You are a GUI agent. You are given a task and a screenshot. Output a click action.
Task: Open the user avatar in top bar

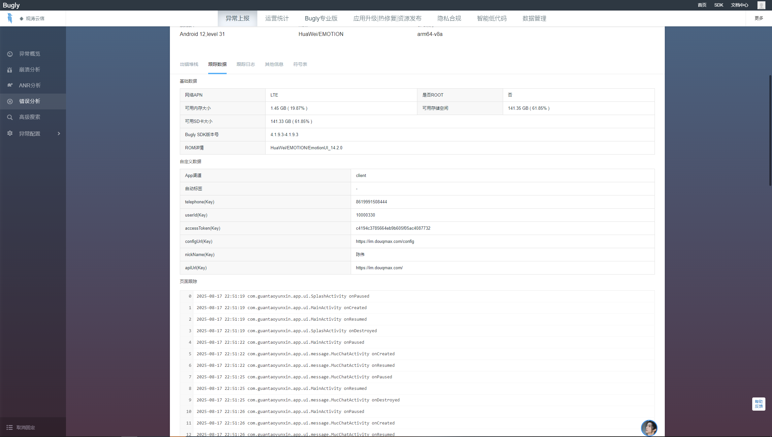(761, 5)
